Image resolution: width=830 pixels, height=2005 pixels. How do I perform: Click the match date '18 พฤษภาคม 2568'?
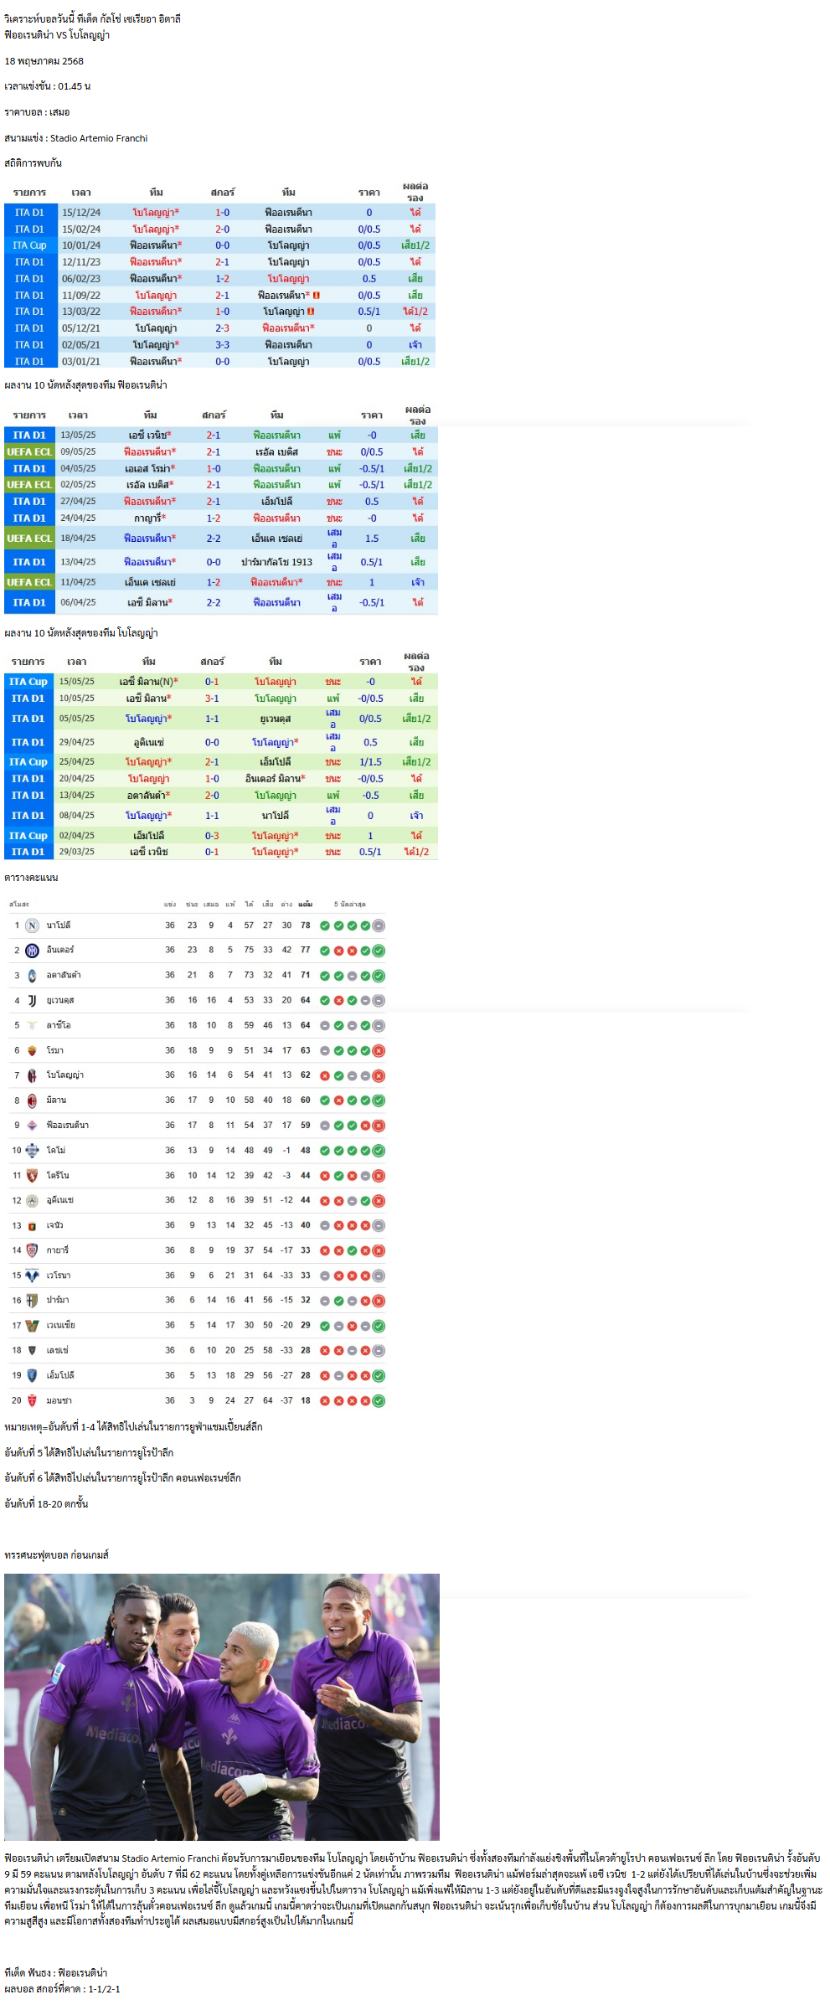[44, 61]
